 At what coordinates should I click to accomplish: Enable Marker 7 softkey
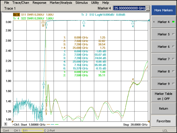[163, 59]
